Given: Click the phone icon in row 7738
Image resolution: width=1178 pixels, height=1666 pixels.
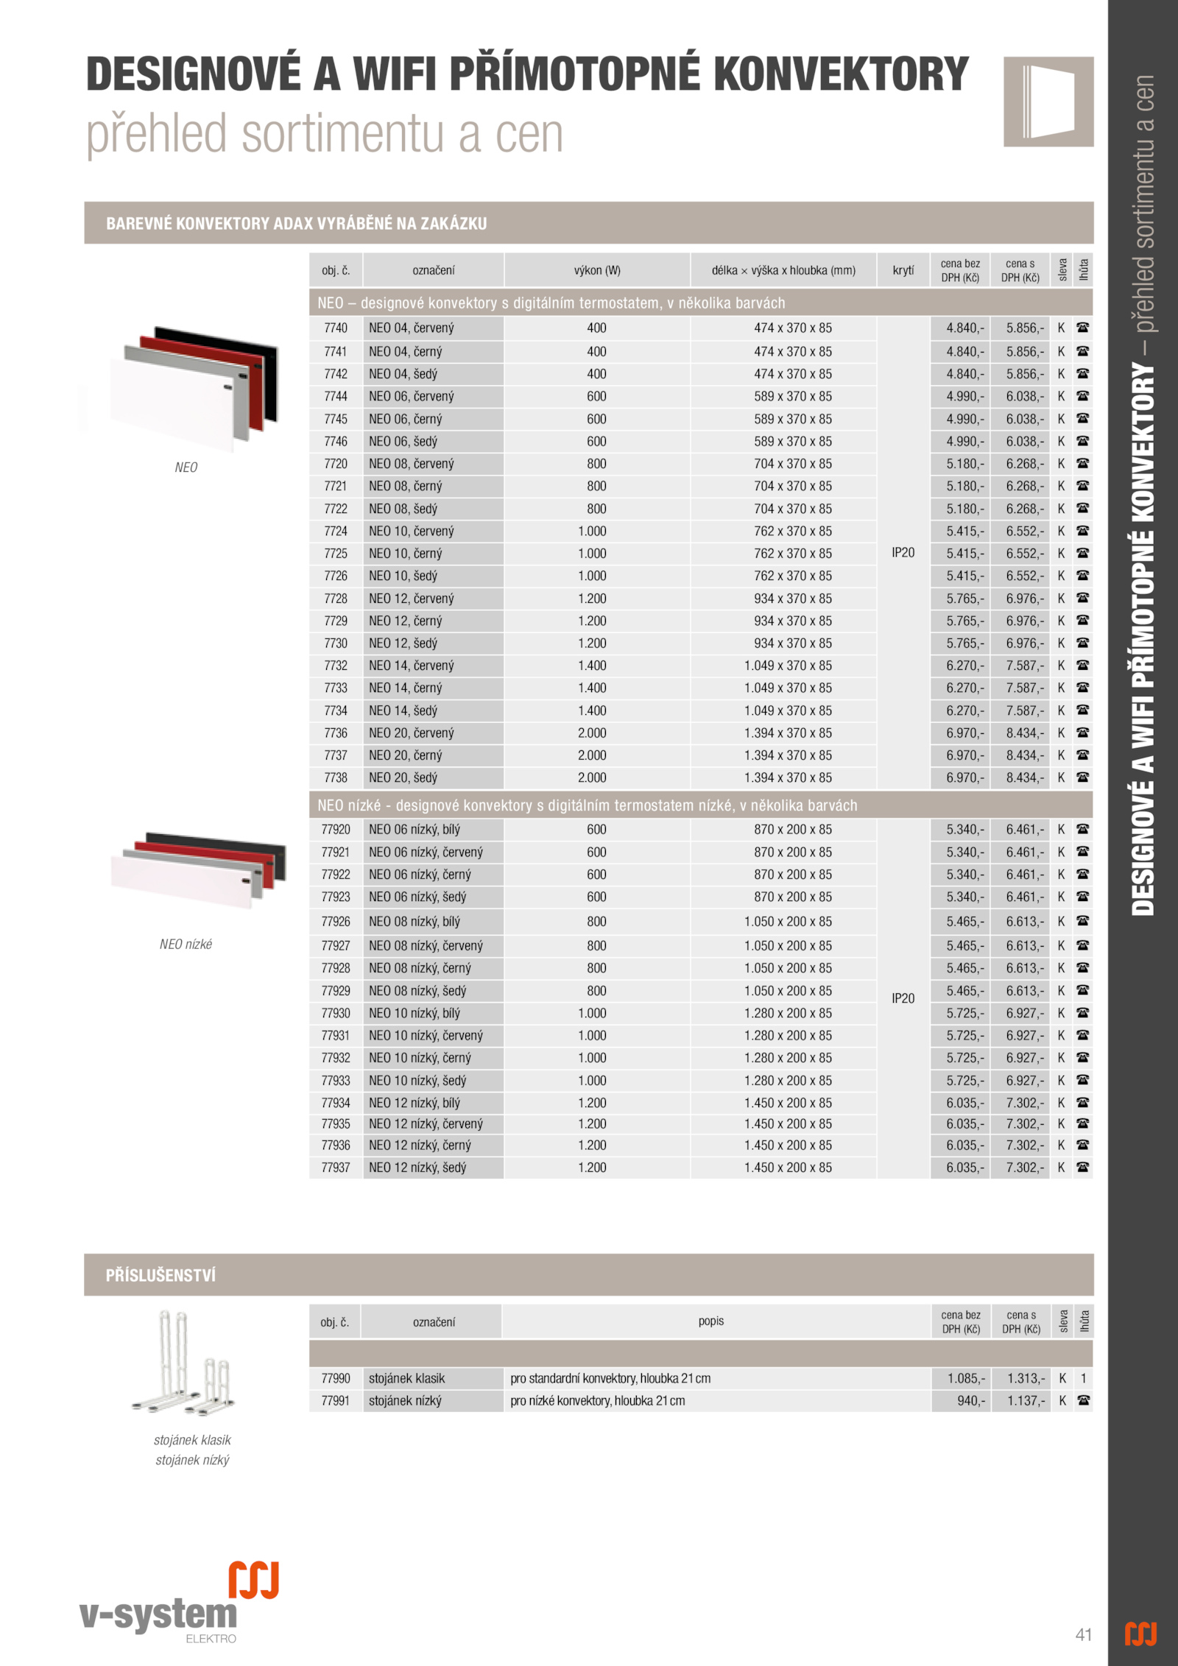Looking at the screenshot, I should coord(1083,777).
